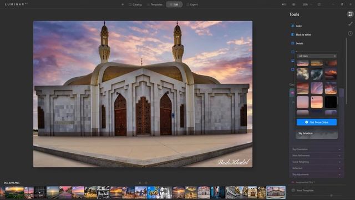Click the mosque photo on canvas
Screen dimensions: 355x200
click(143, 94)
